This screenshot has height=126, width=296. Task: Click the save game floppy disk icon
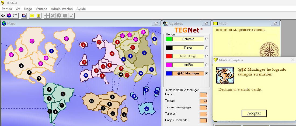(x=24, y=15)
